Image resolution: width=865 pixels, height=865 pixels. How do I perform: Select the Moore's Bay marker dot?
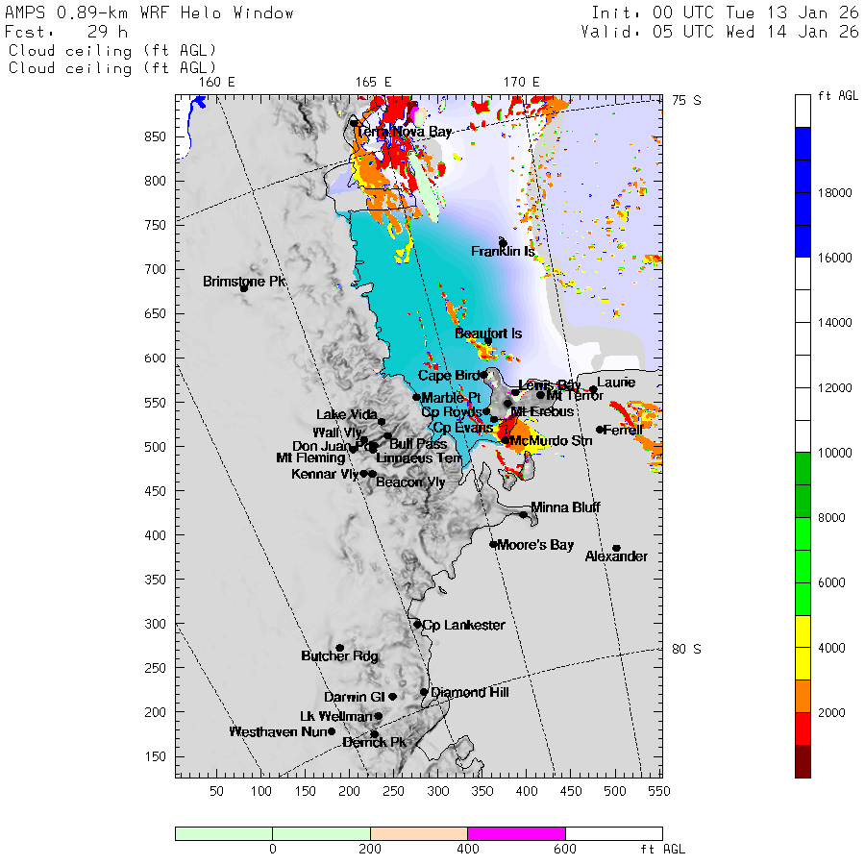click(x=493, y=544)
